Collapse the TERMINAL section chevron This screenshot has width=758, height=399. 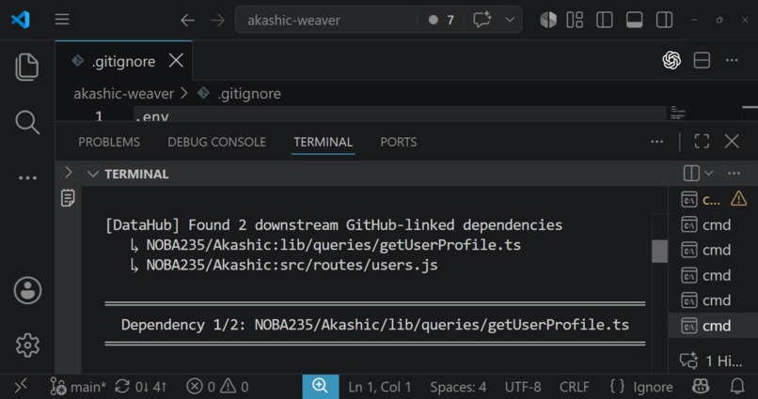(92, 174)
